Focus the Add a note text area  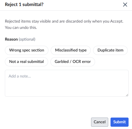[x=67, y=83]
